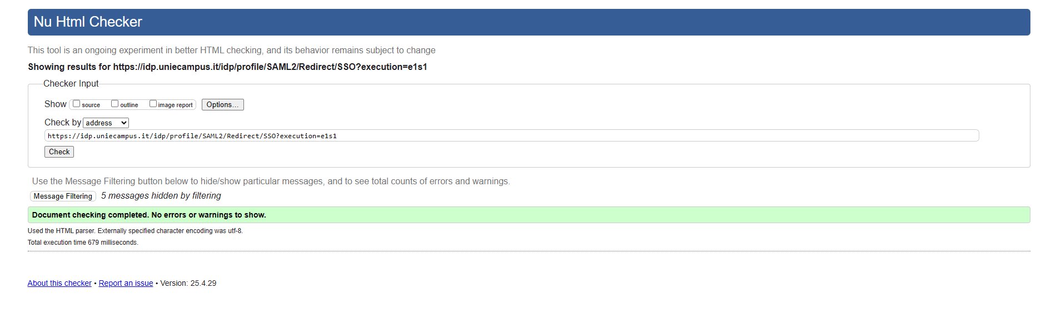Click the URL address input field

coord(511,135)
